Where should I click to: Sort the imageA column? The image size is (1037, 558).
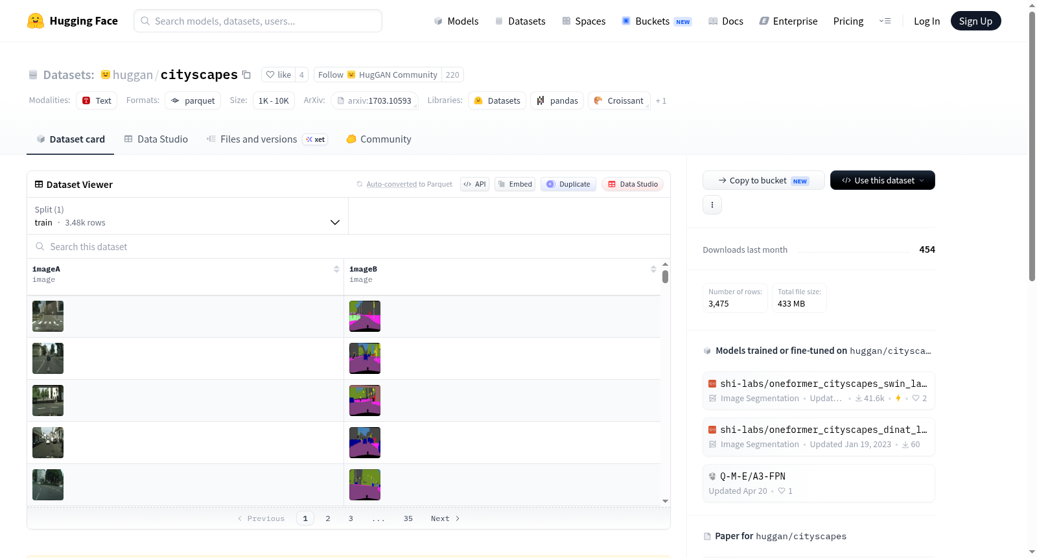pyautogui.click(x=336, y=269)
